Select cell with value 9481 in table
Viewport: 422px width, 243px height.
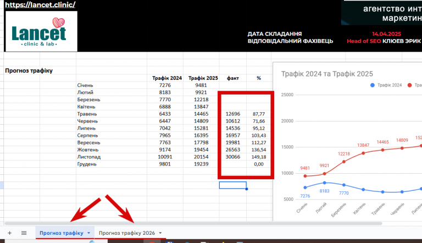(x=201, y=85)
